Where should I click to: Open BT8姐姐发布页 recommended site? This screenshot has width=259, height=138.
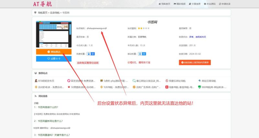click(x=46, y=81)
